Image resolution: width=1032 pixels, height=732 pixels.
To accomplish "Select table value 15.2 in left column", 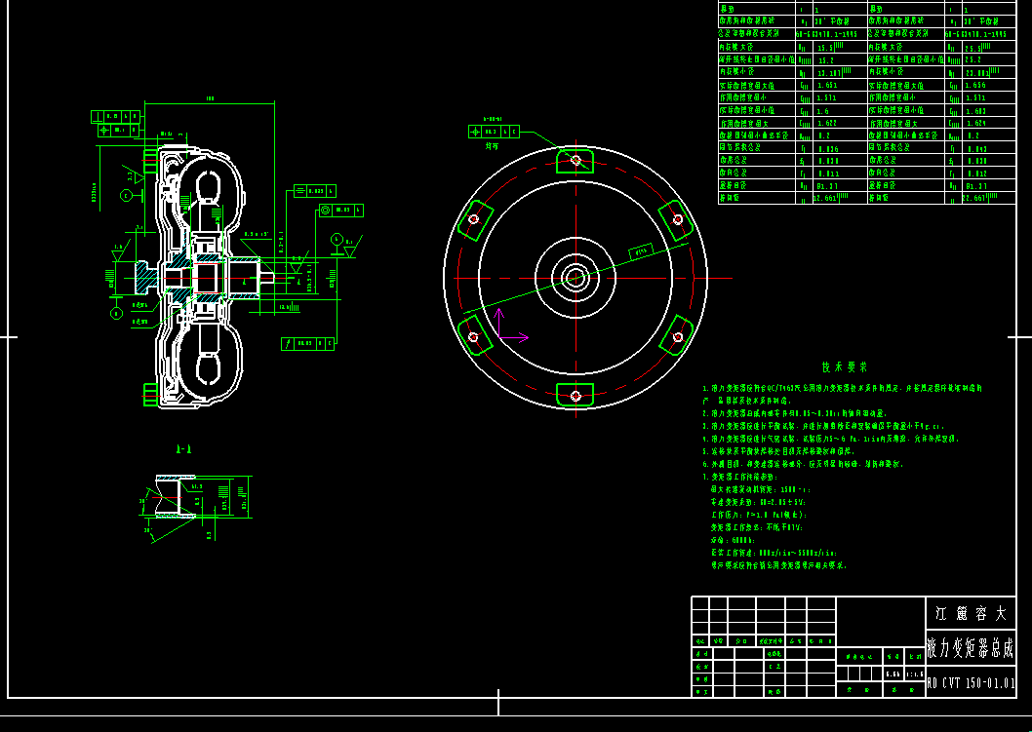I will (x=825, y=59).
